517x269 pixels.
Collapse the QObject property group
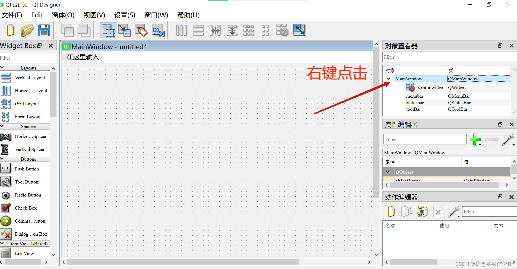tap(388, 172)
